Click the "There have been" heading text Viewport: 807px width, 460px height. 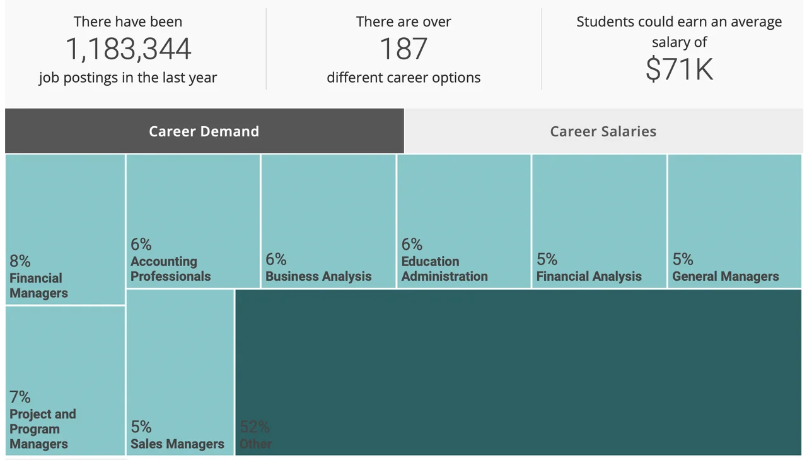(x=128, y=21)
